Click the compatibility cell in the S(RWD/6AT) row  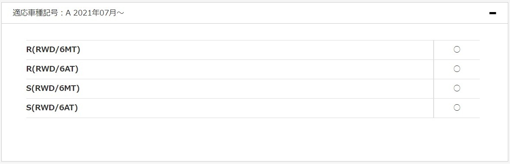click(456, 108)
